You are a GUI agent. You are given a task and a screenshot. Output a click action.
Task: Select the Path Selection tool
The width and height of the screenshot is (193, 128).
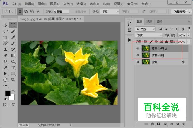(5, 73)
